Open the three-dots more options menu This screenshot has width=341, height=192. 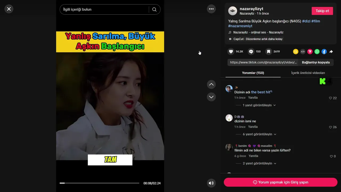tap(211, 9)
